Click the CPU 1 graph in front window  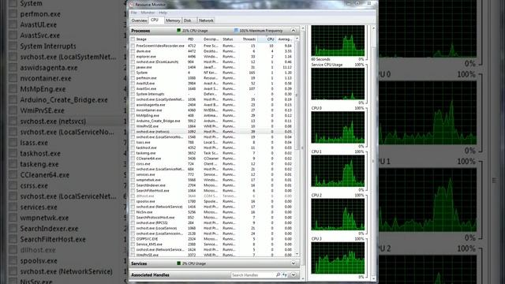click(x=338, y=170)
